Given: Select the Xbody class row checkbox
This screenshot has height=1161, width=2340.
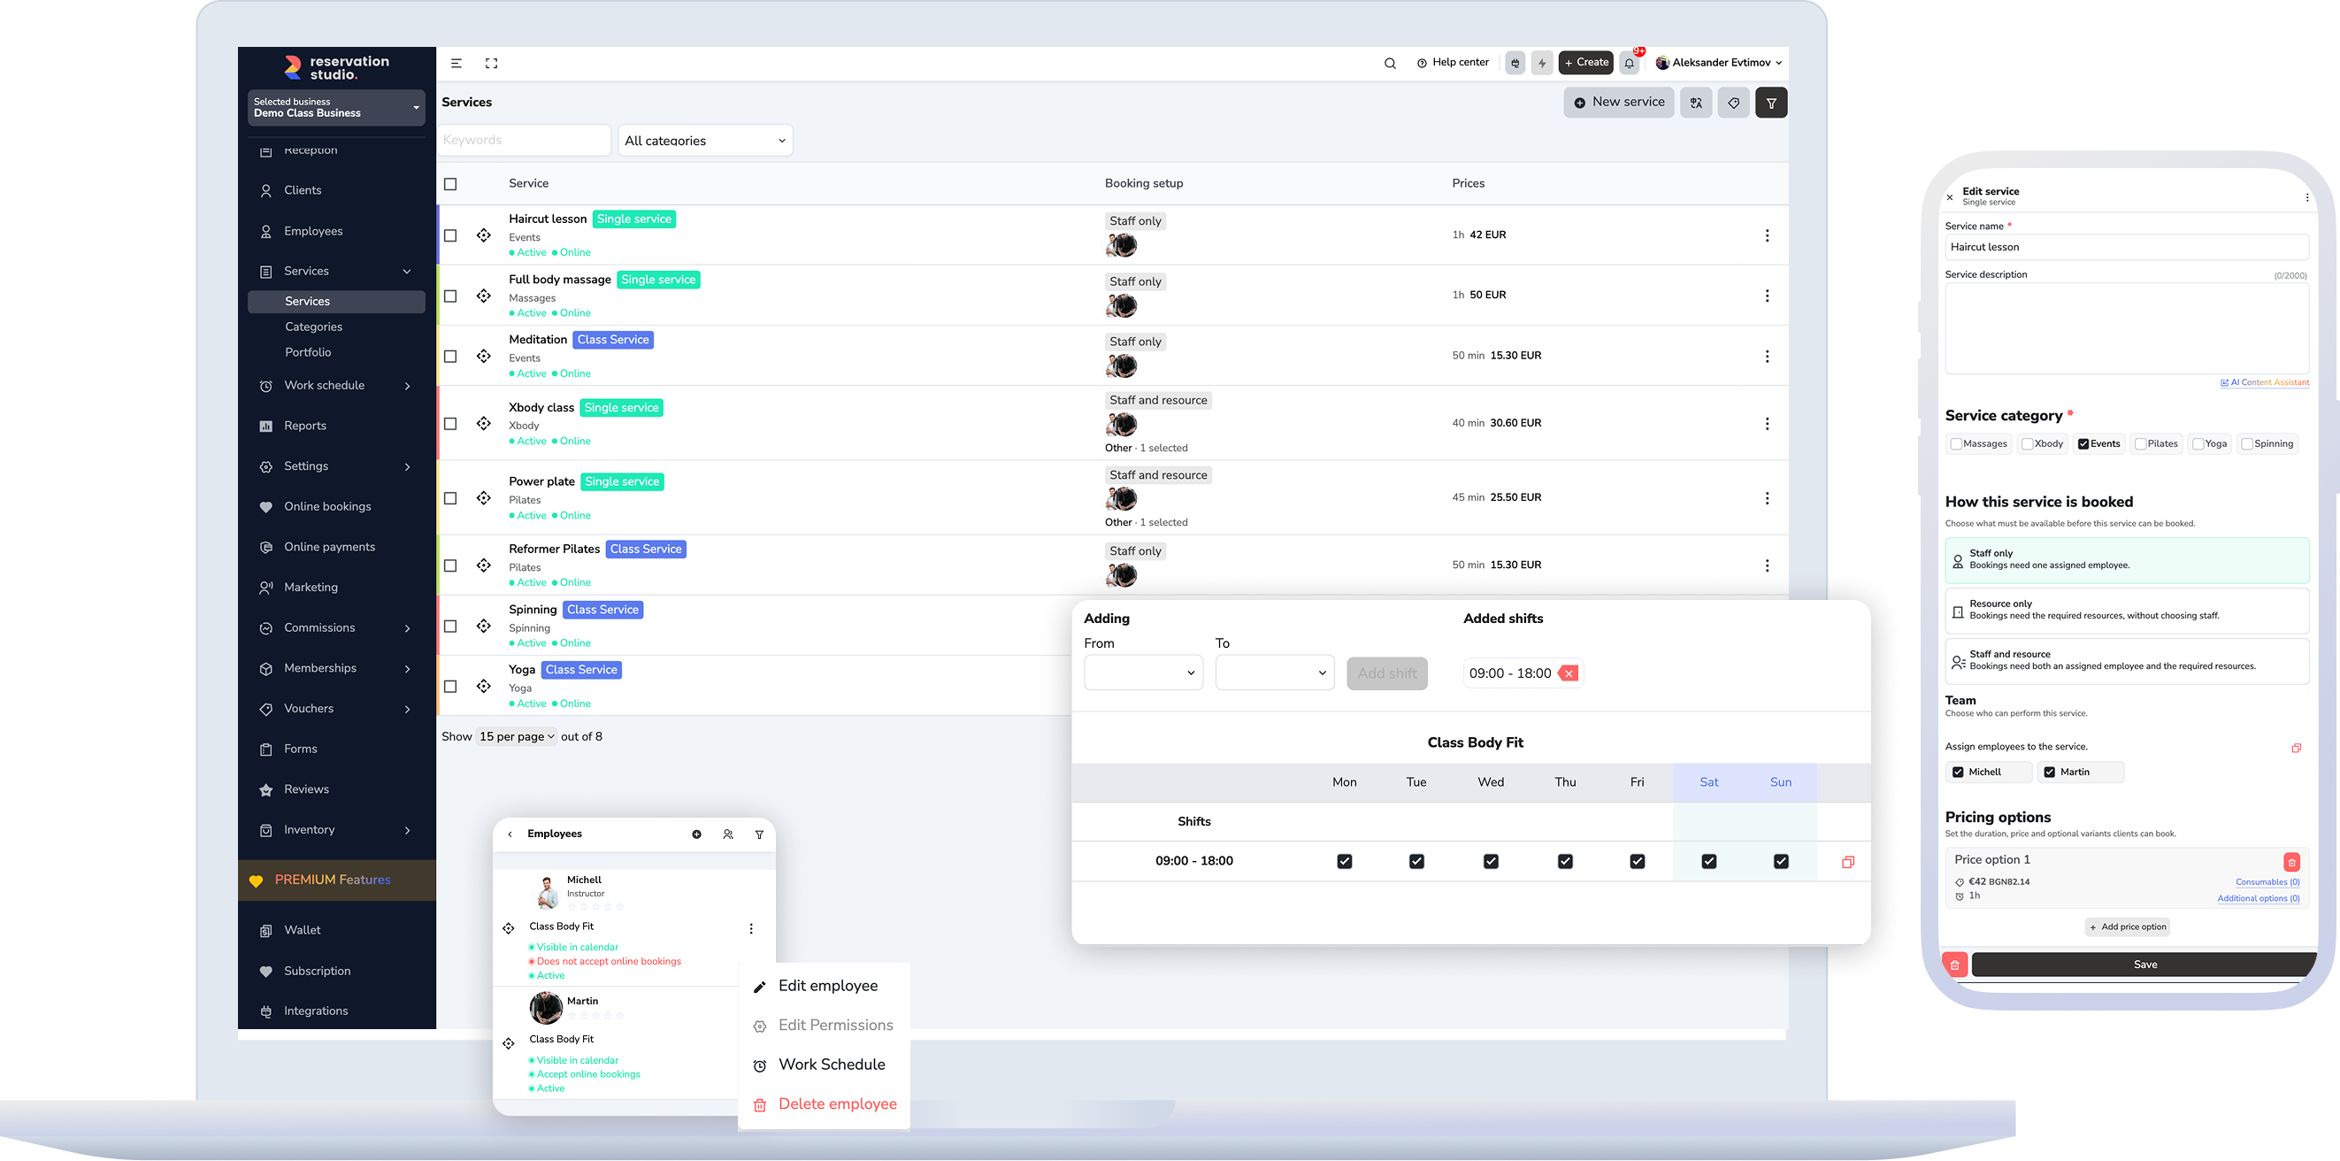Looking at the screenshot, I should coord(450,423).
